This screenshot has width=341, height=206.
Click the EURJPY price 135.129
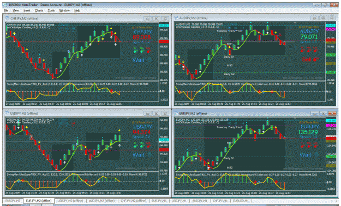pos(308,132)
